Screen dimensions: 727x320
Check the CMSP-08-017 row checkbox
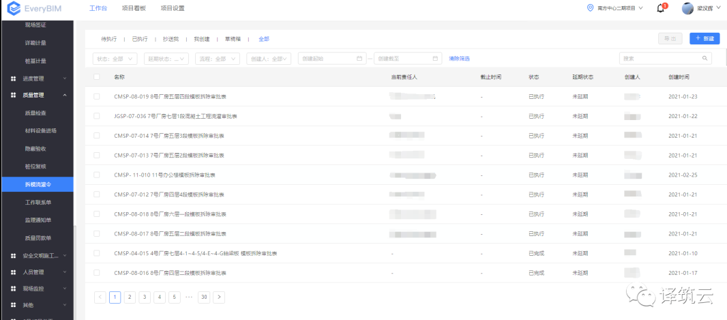[96, 233]
